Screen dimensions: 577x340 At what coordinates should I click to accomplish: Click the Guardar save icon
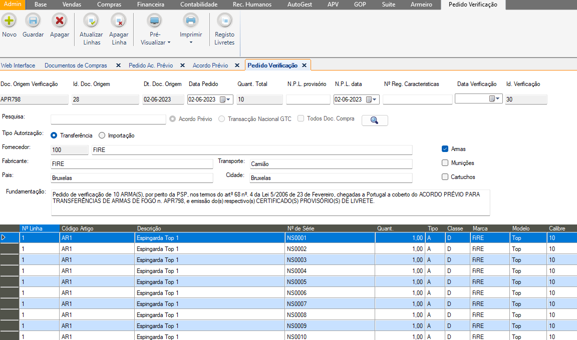tap(33, 21)
